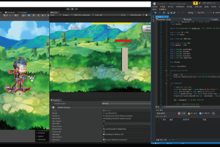The height and width of the screenshot is (147, 220).
Task: Open the 디버그(D) menu in Visual Studio
Action: [198, 7]
